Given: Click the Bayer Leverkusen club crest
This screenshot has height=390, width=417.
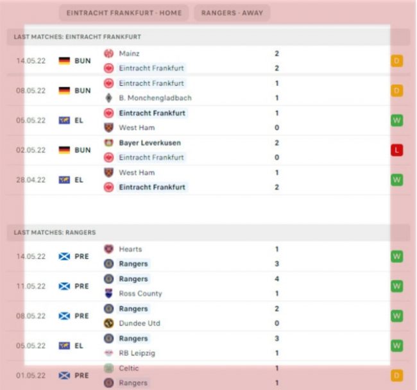Looking at the screenshot, I should tap(108, 143).
